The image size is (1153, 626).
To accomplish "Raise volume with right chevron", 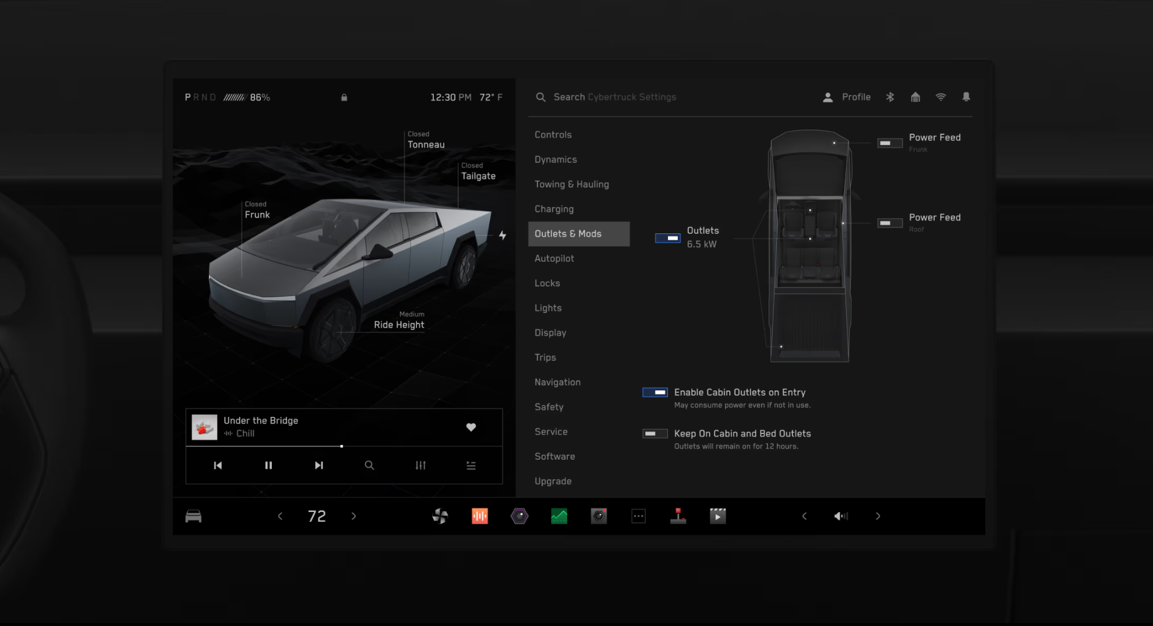I will pos(878,516).
